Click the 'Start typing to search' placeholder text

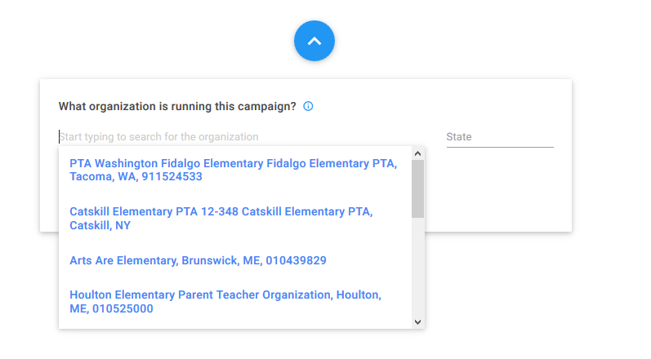(158, 137)
